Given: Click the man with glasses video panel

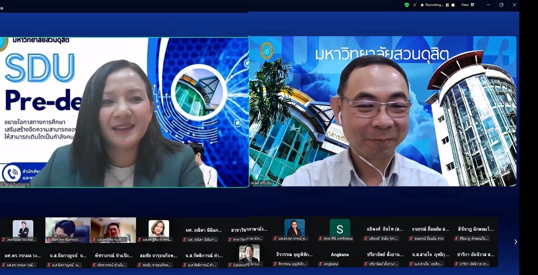Looking at the screenshot, I should (x=383, y=111).
